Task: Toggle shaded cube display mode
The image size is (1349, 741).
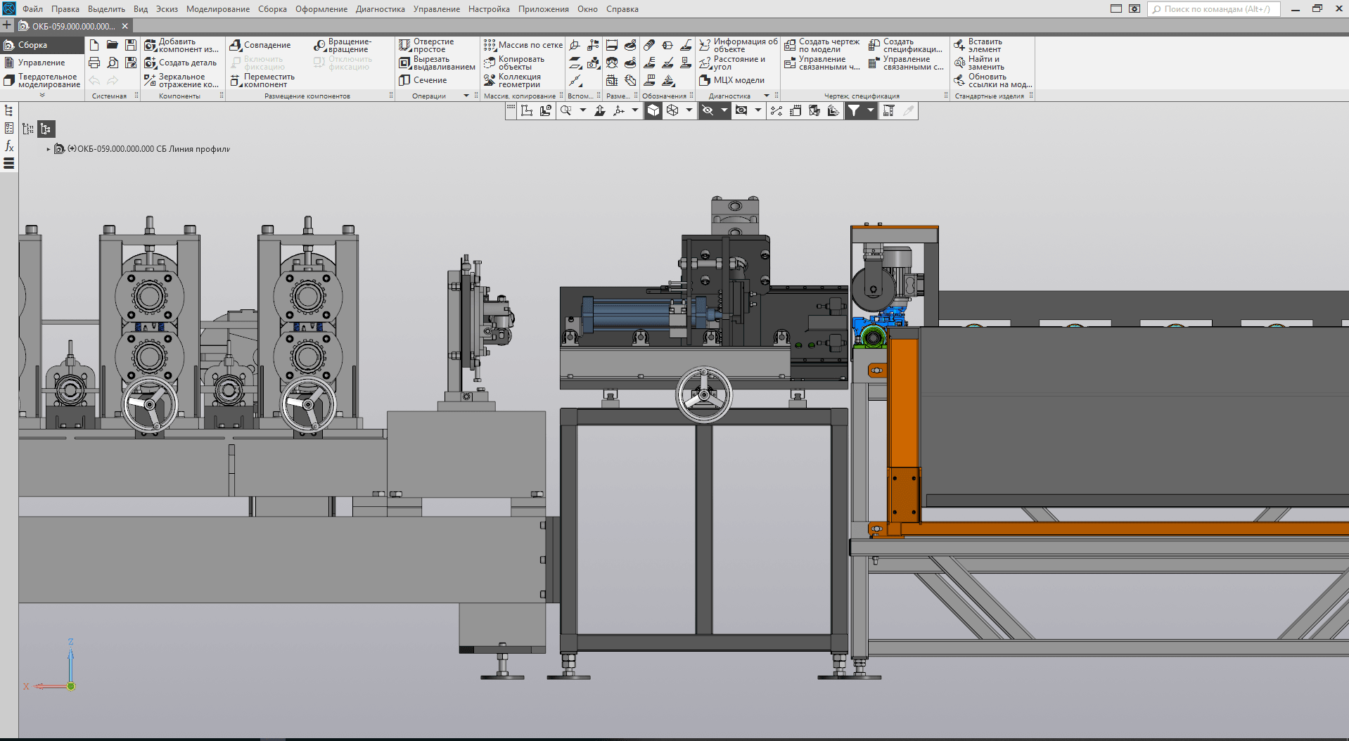Action: point(653,110)
